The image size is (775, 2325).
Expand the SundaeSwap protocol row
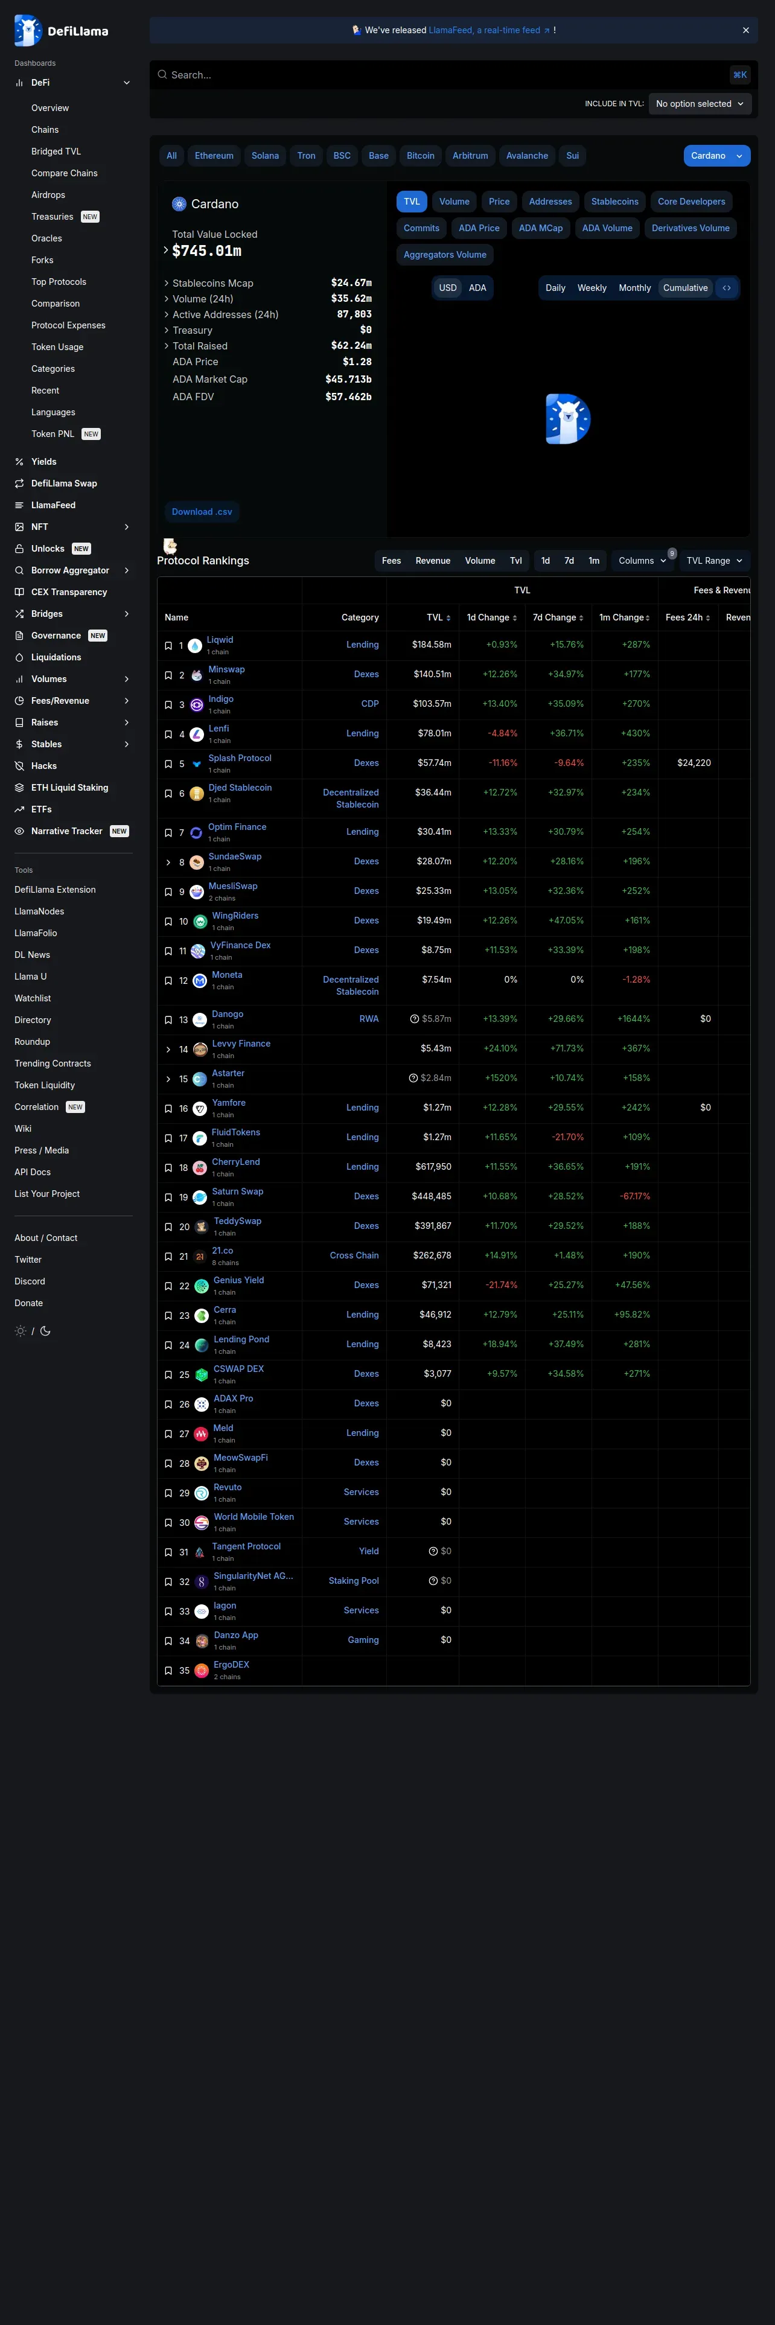[x=168, y=862]
